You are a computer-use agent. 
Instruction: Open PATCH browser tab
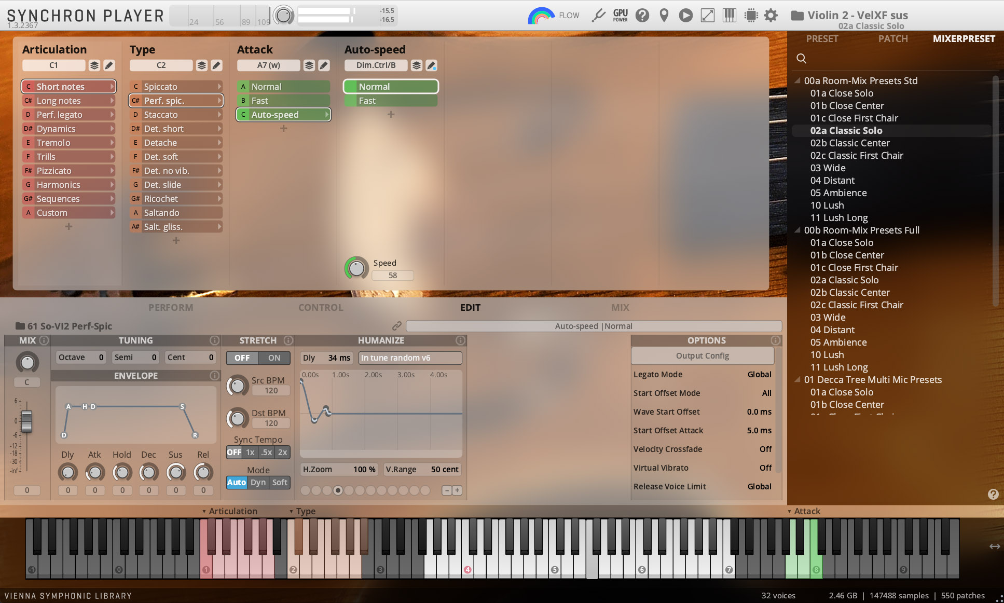893,39
